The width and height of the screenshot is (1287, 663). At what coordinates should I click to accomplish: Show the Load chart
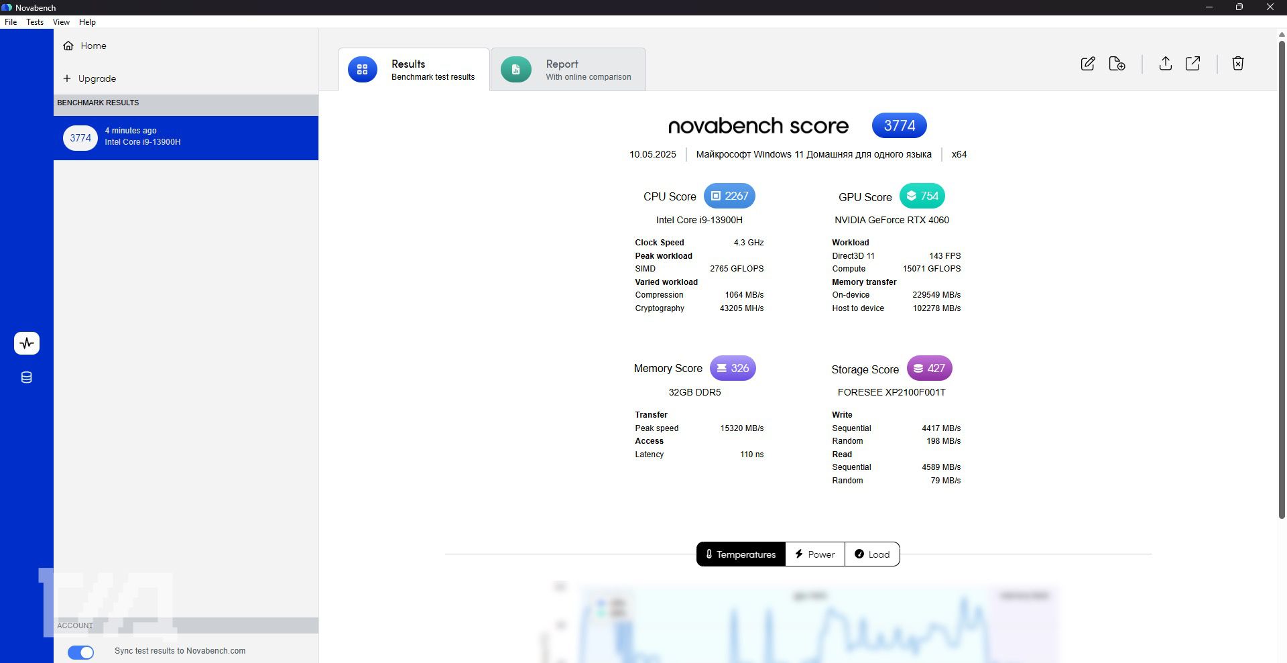coord(872,554)
